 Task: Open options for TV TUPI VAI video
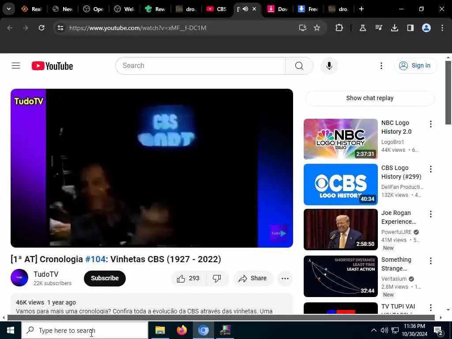pyautogui.click(x=431, y=308)
